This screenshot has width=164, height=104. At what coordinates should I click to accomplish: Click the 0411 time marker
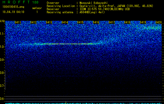click(x=18, y=22)
